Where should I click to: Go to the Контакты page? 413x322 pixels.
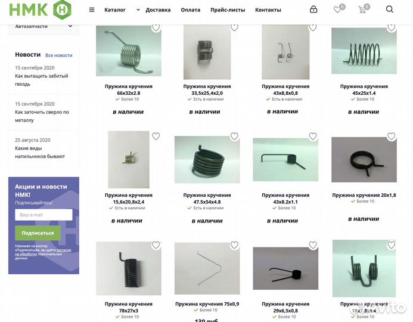[268, 10]
